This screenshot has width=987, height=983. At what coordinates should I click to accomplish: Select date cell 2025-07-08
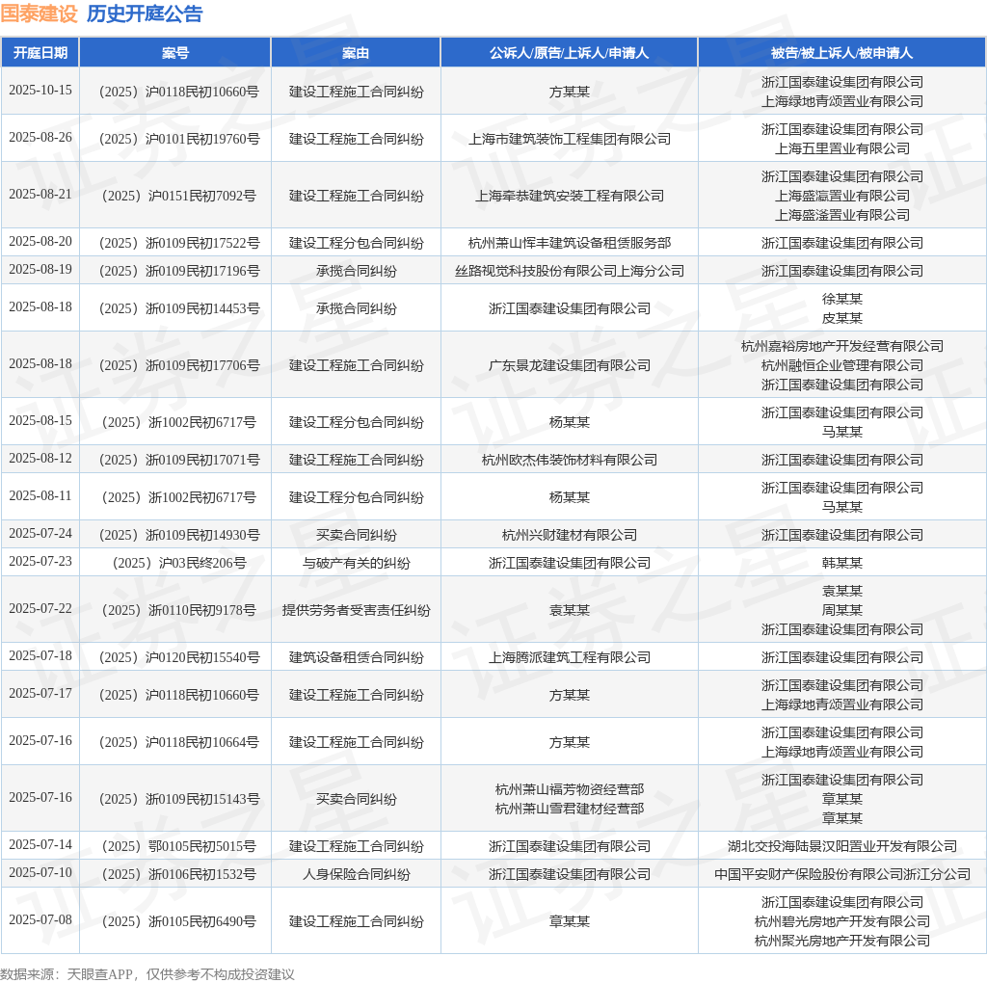[40, 919]
